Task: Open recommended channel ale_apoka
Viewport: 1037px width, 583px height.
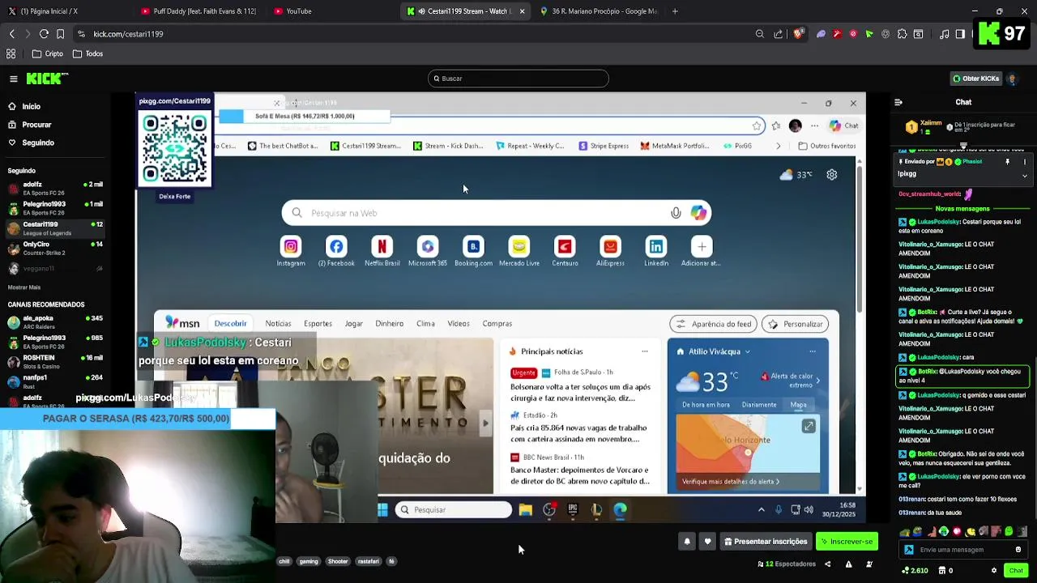Action: point(55,322)
